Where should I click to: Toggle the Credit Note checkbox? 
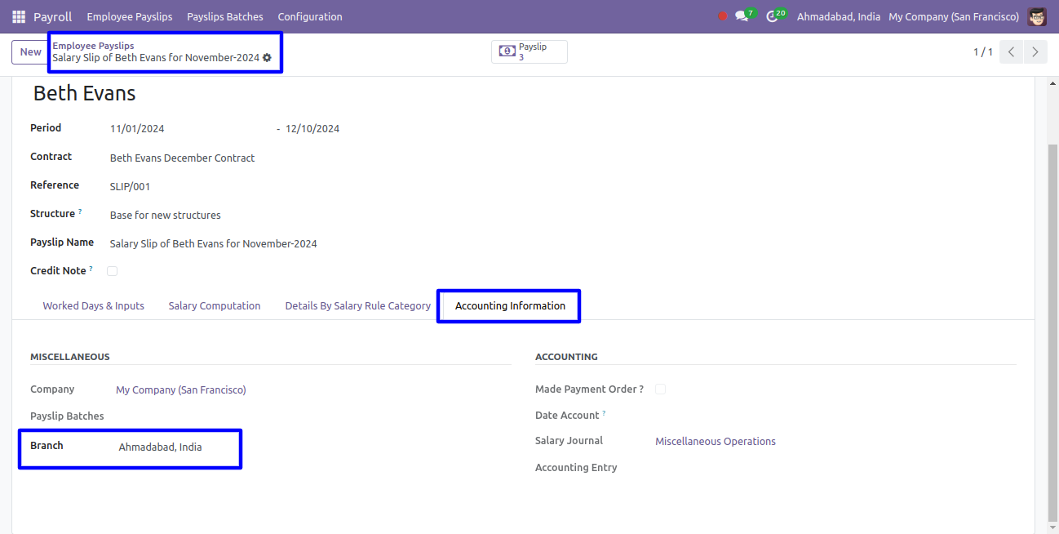tap(113, 271)
